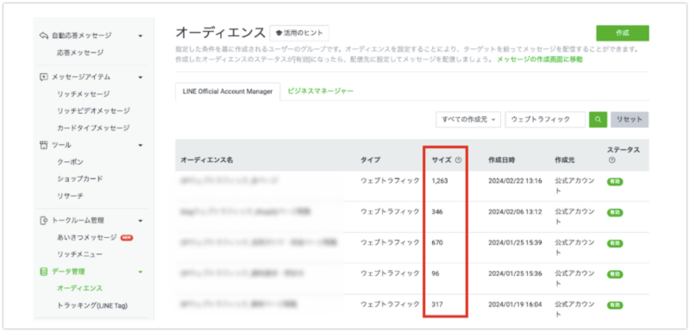
Task: Click the green data management database icon
Action: (44, 272)
